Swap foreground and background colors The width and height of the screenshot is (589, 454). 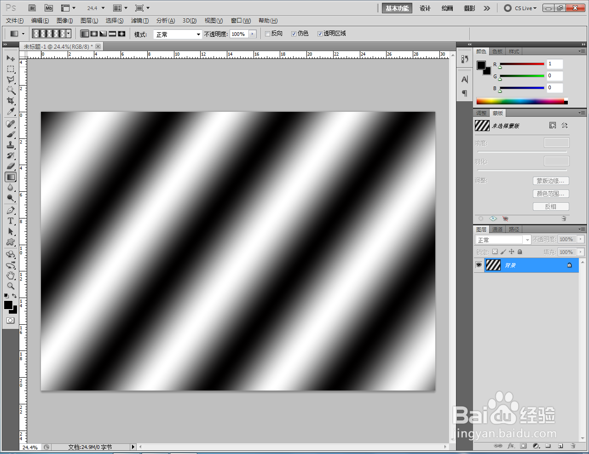click(15, 296)
